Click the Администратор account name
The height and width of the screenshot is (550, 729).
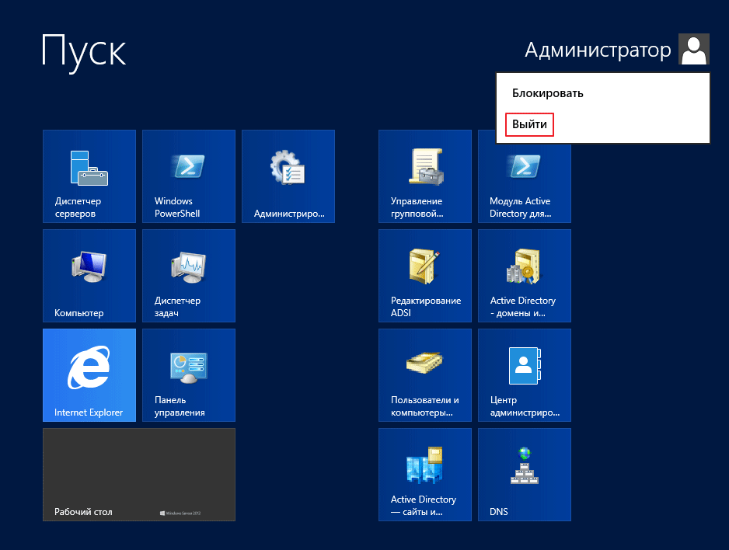597,50
